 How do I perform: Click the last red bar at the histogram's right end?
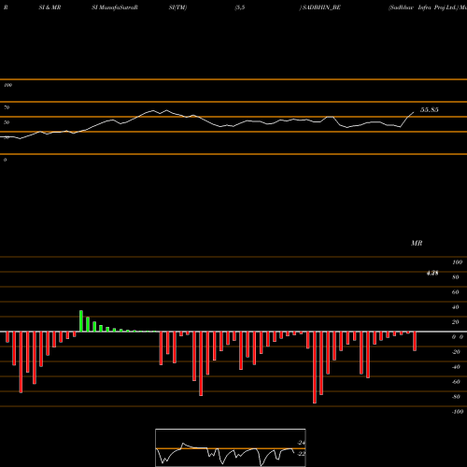(x=415, y=342)
